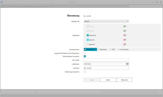Open the Variablensteuerung menu
163x97 pixels.
(x=27, y=6)
